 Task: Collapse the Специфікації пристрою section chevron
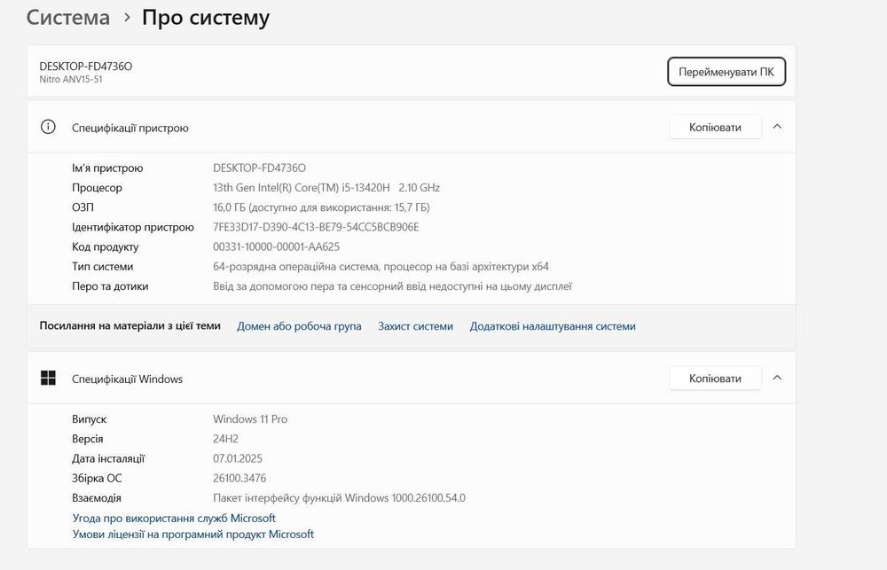[x=777, y=127]
